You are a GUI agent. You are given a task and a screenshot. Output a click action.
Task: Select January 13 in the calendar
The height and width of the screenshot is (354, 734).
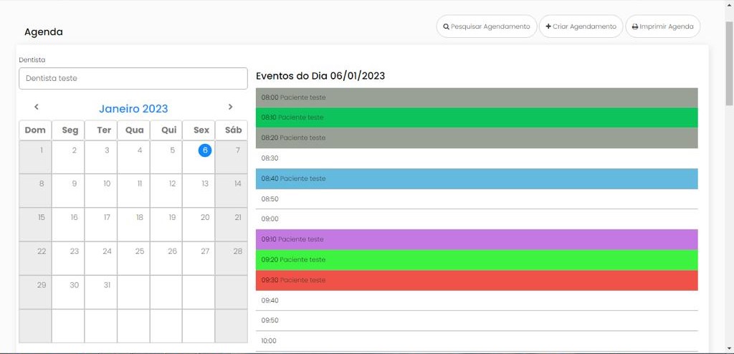point(205,183)
